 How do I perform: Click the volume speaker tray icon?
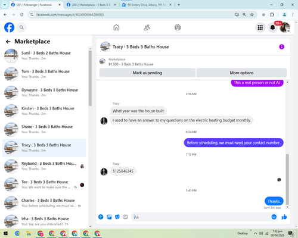point(261,233)
